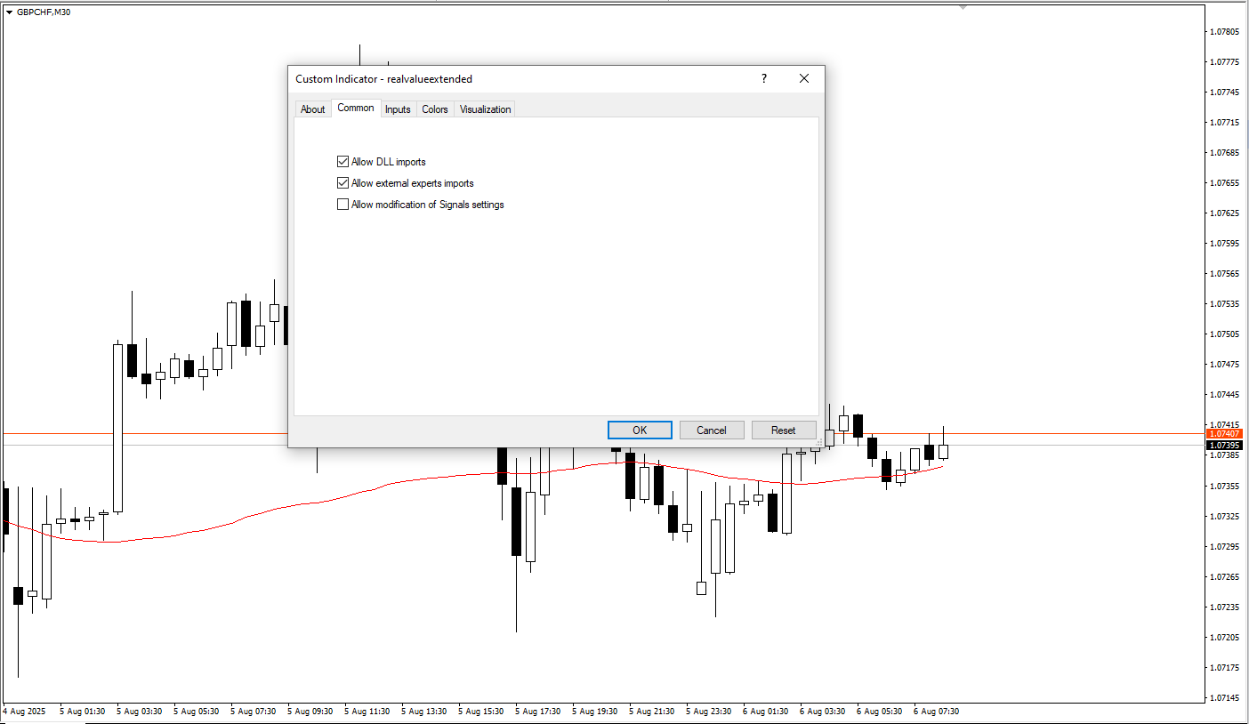
Task: Open the Colors tab
Action: (435, 109)
